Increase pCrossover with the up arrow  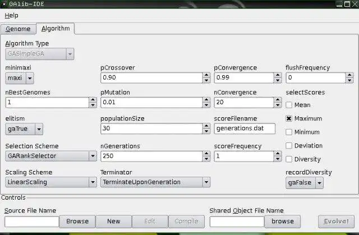click(206, 75)
